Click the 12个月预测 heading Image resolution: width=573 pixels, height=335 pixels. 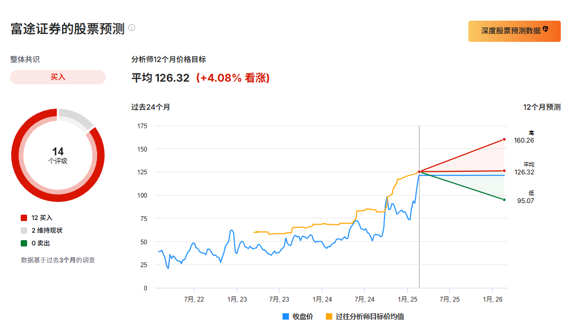click(x=542, y=107)
